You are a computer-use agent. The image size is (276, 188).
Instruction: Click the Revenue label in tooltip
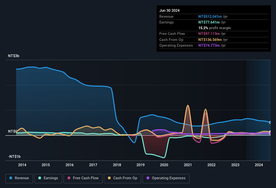coord(166,16)
